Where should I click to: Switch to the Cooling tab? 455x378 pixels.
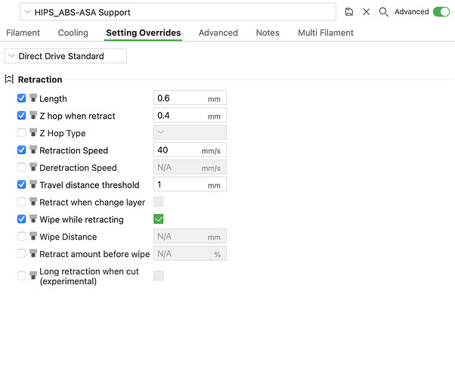(x=73, y=33)
